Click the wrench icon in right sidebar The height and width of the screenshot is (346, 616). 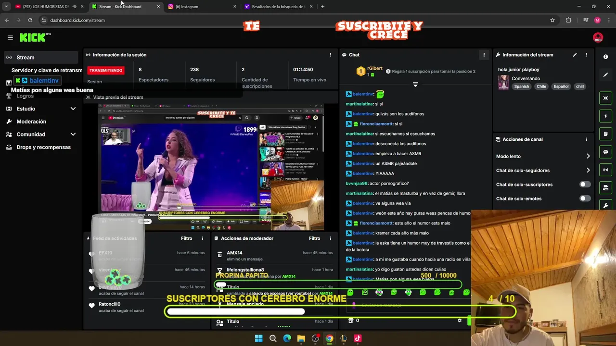tap(605, 205)
